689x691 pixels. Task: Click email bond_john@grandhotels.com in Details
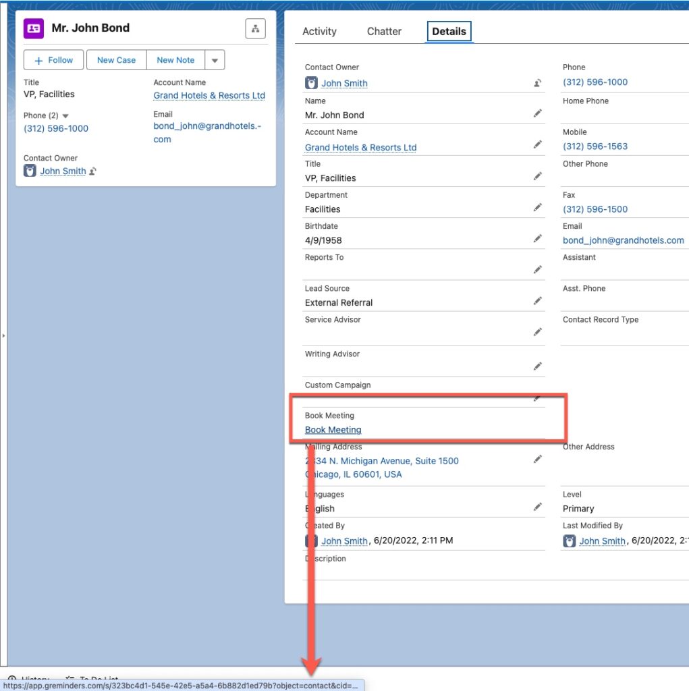point(623,240)
